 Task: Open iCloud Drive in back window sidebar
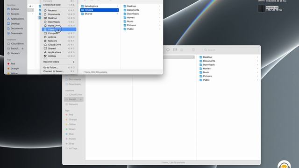pos(75,95)
